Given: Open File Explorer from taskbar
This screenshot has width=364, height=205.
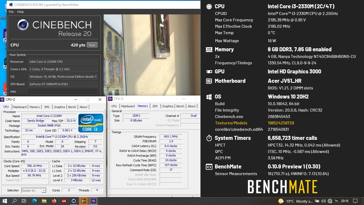Looking at the screenshot, I should (44, 201).
